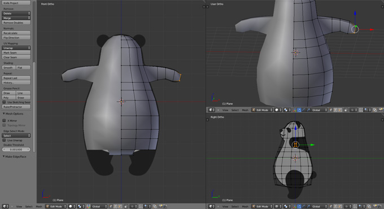
Task: Open editor type selector in Front Ortho header
Action: (x=6, y=206)
